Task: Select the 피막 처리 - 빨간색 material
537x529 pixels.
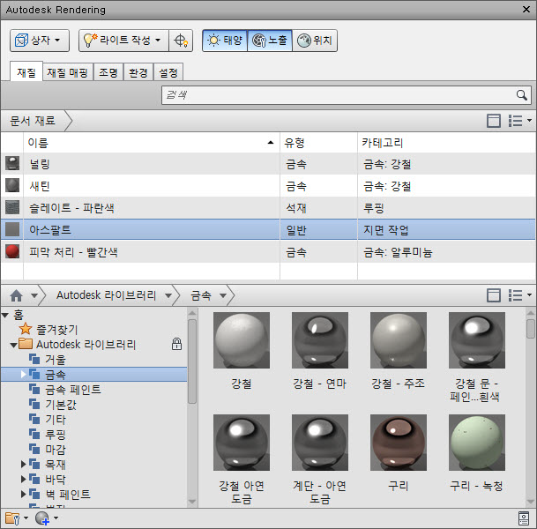Action: coord(268,252)
